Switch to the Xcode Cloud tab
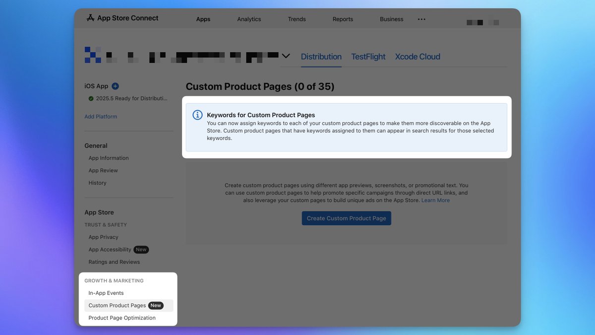The width and height of the screenshot is (595, 335). point(417,57)
